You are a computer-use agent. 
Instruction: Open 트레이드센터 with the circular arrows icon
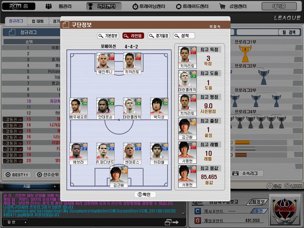[192, 6]
